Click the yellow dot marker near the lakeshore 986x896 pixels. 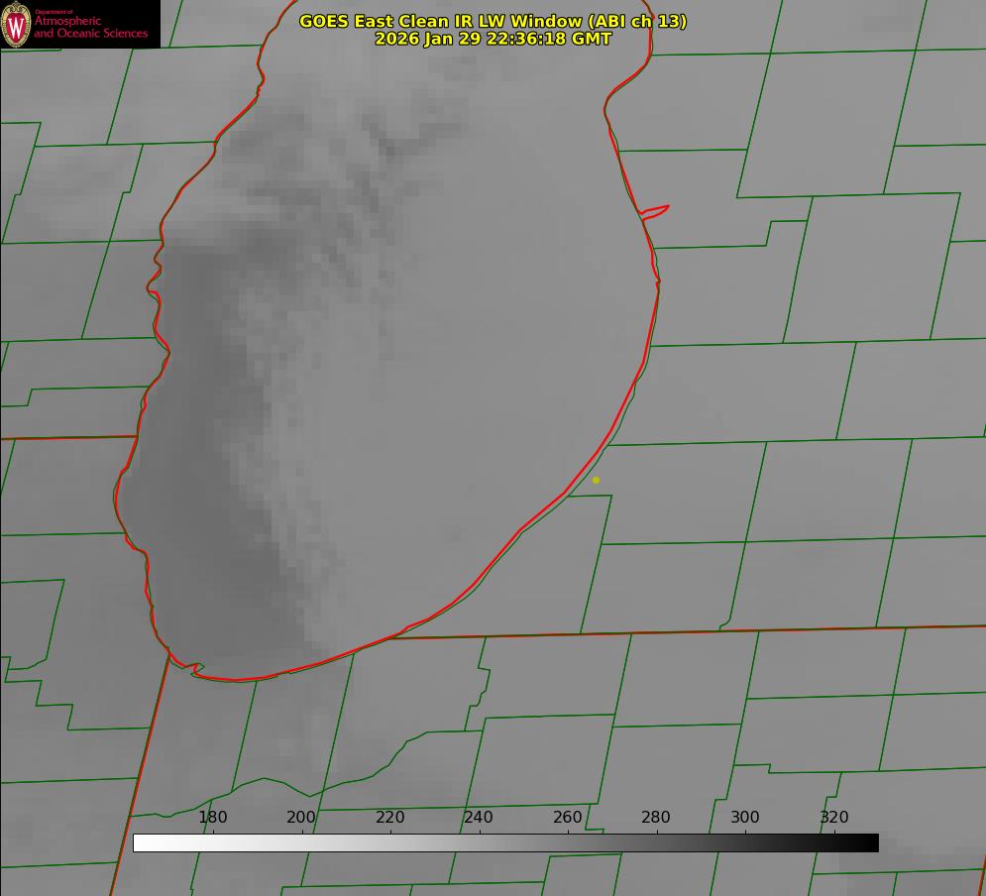pyautogui.click(x=596, y=480)
